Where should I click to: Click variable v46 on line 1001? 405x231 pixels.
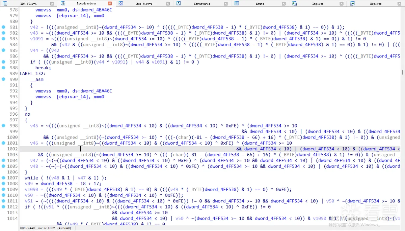[x=34, y=143]
